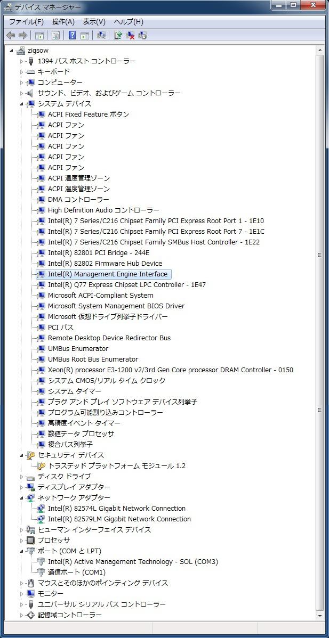329x638 pixels.
Task: Select Intel(R) Management Engine Interface
Action: 108,274
